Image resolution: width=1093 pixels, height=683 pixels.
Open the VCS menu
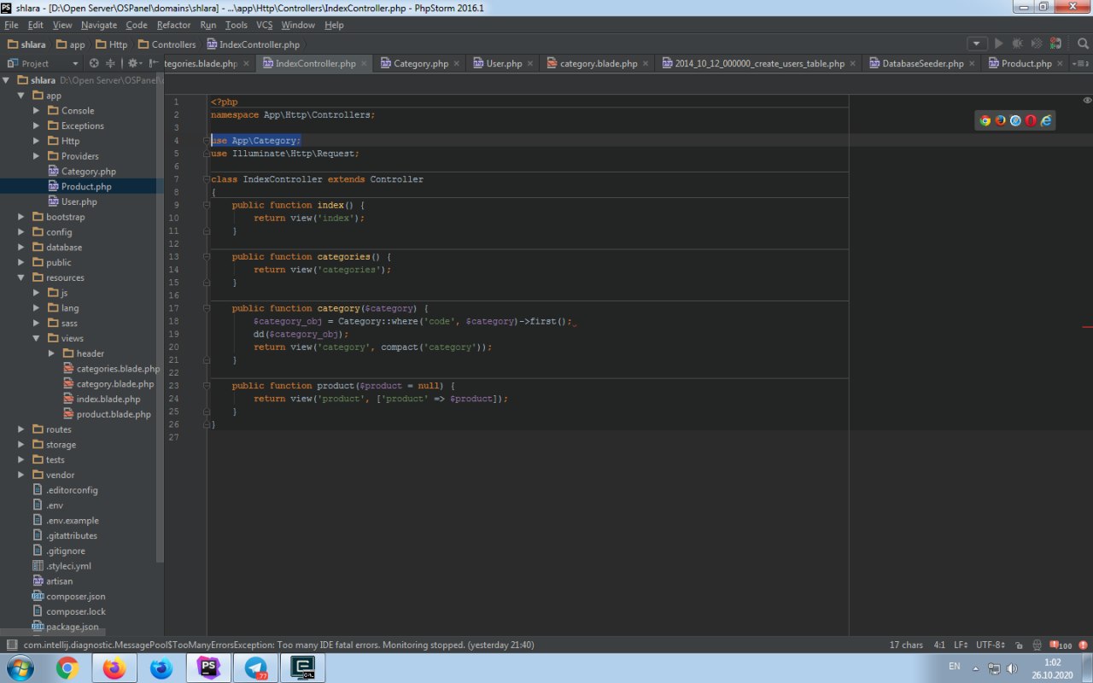pos(264,25)
